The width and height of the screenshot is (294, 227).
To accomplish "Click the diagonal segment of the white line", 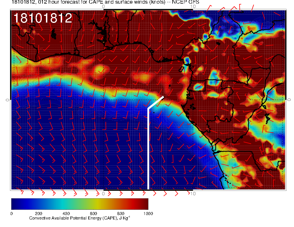I will coord(156,102).
